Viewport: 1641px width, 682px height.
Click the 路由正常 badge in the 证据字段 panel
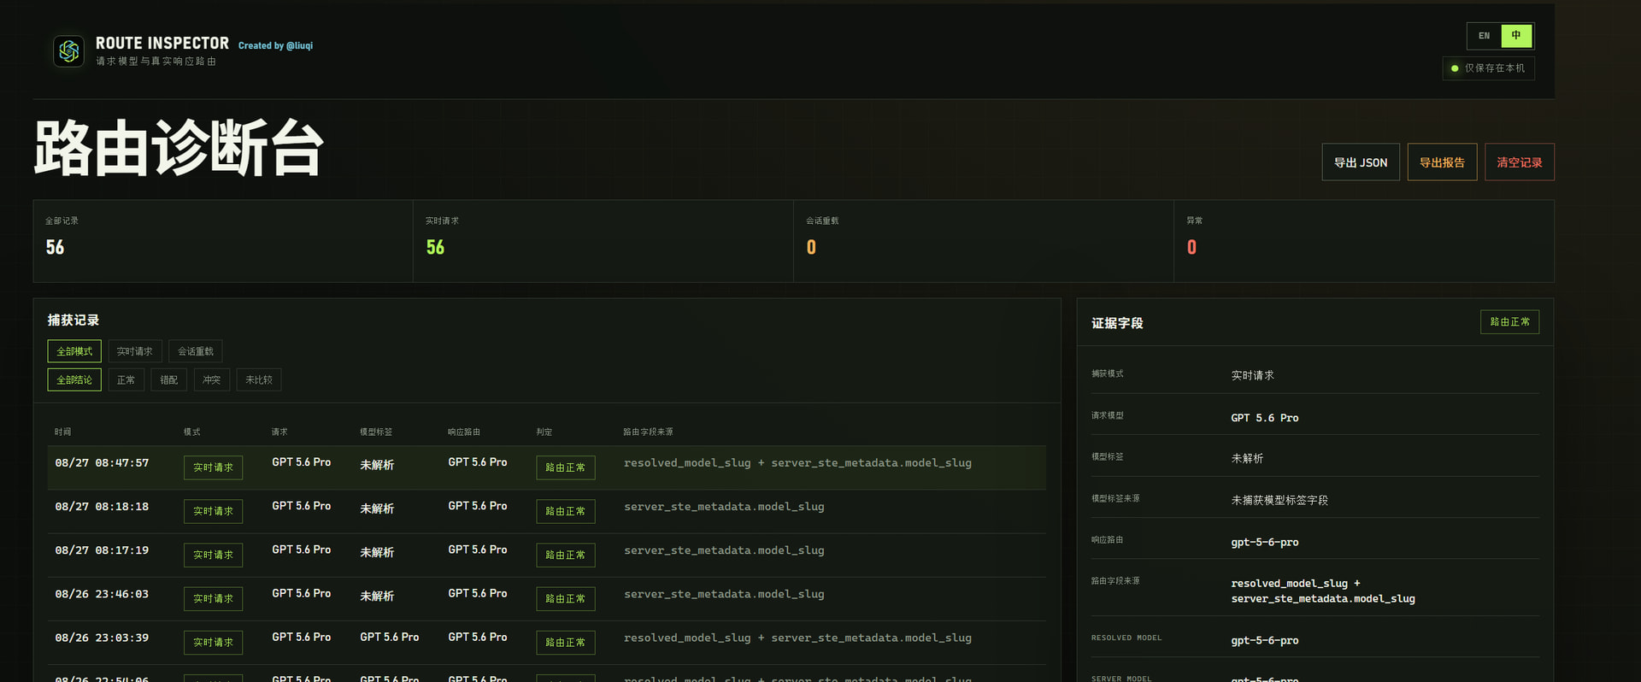coord(1510,321)
